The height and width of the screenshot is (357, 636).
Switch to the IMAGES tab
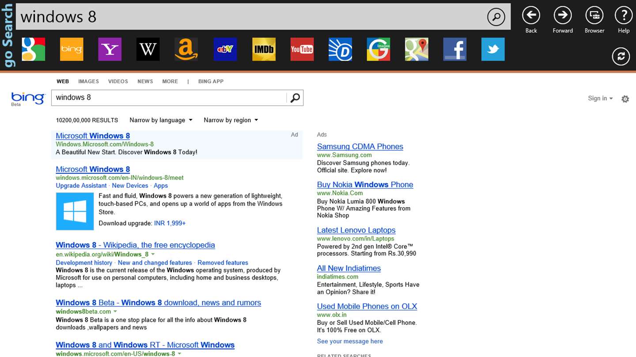tap(88, 82)
